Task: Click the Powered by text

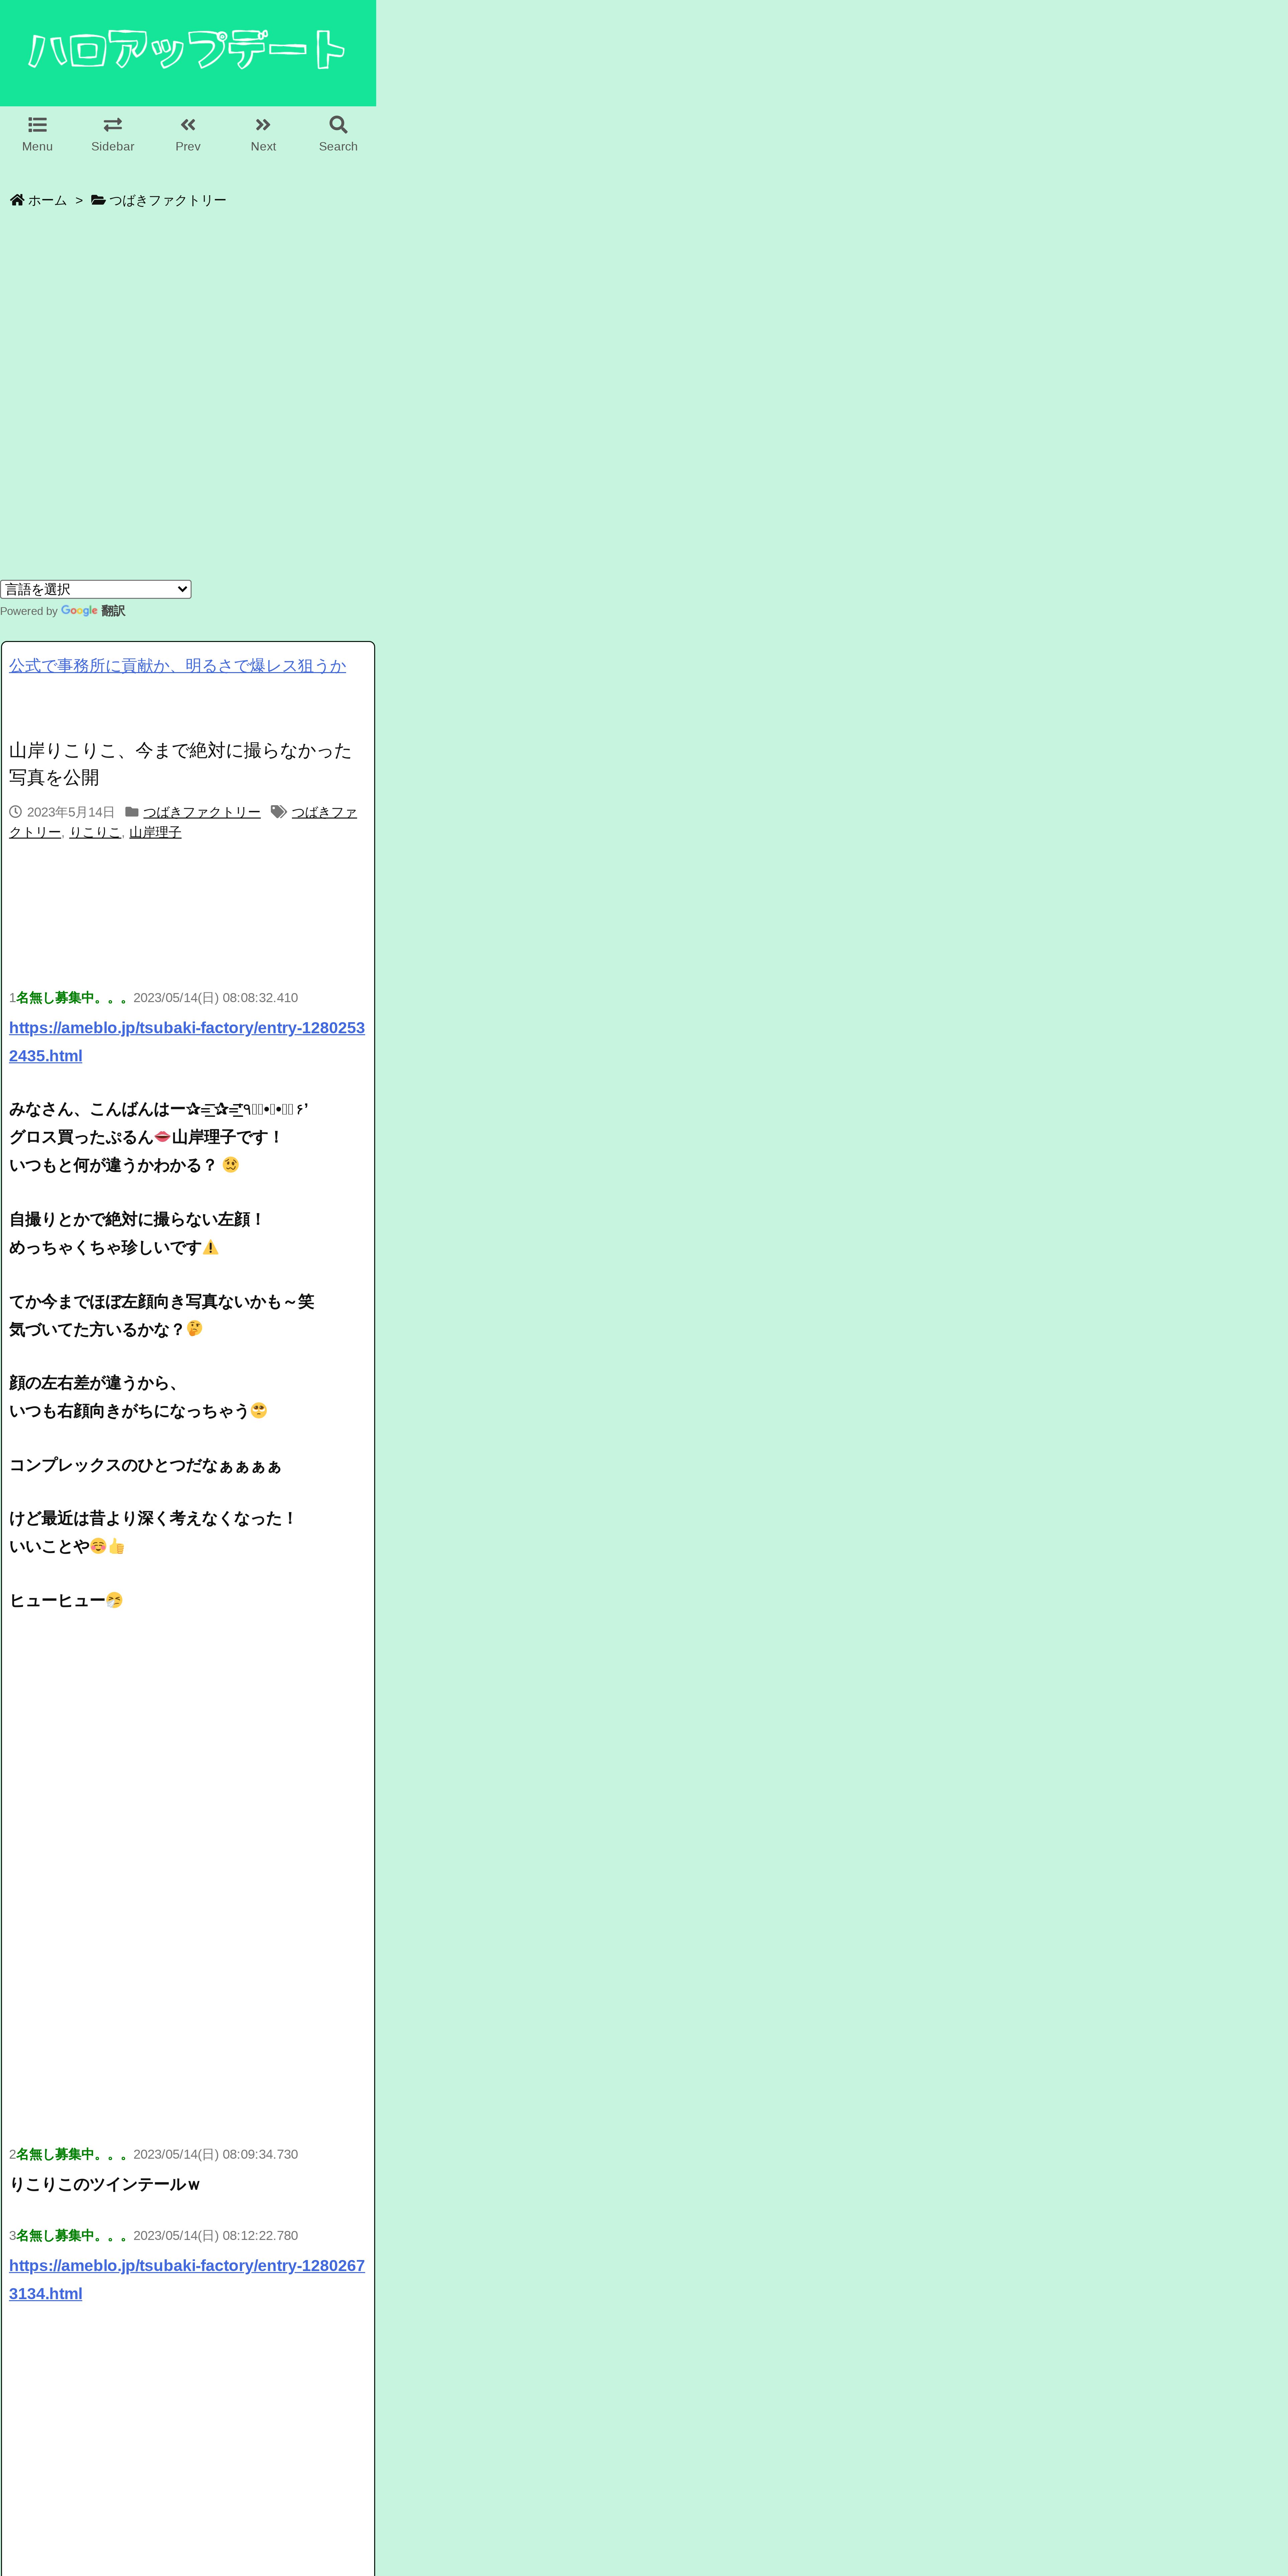Action: (29, 611)
